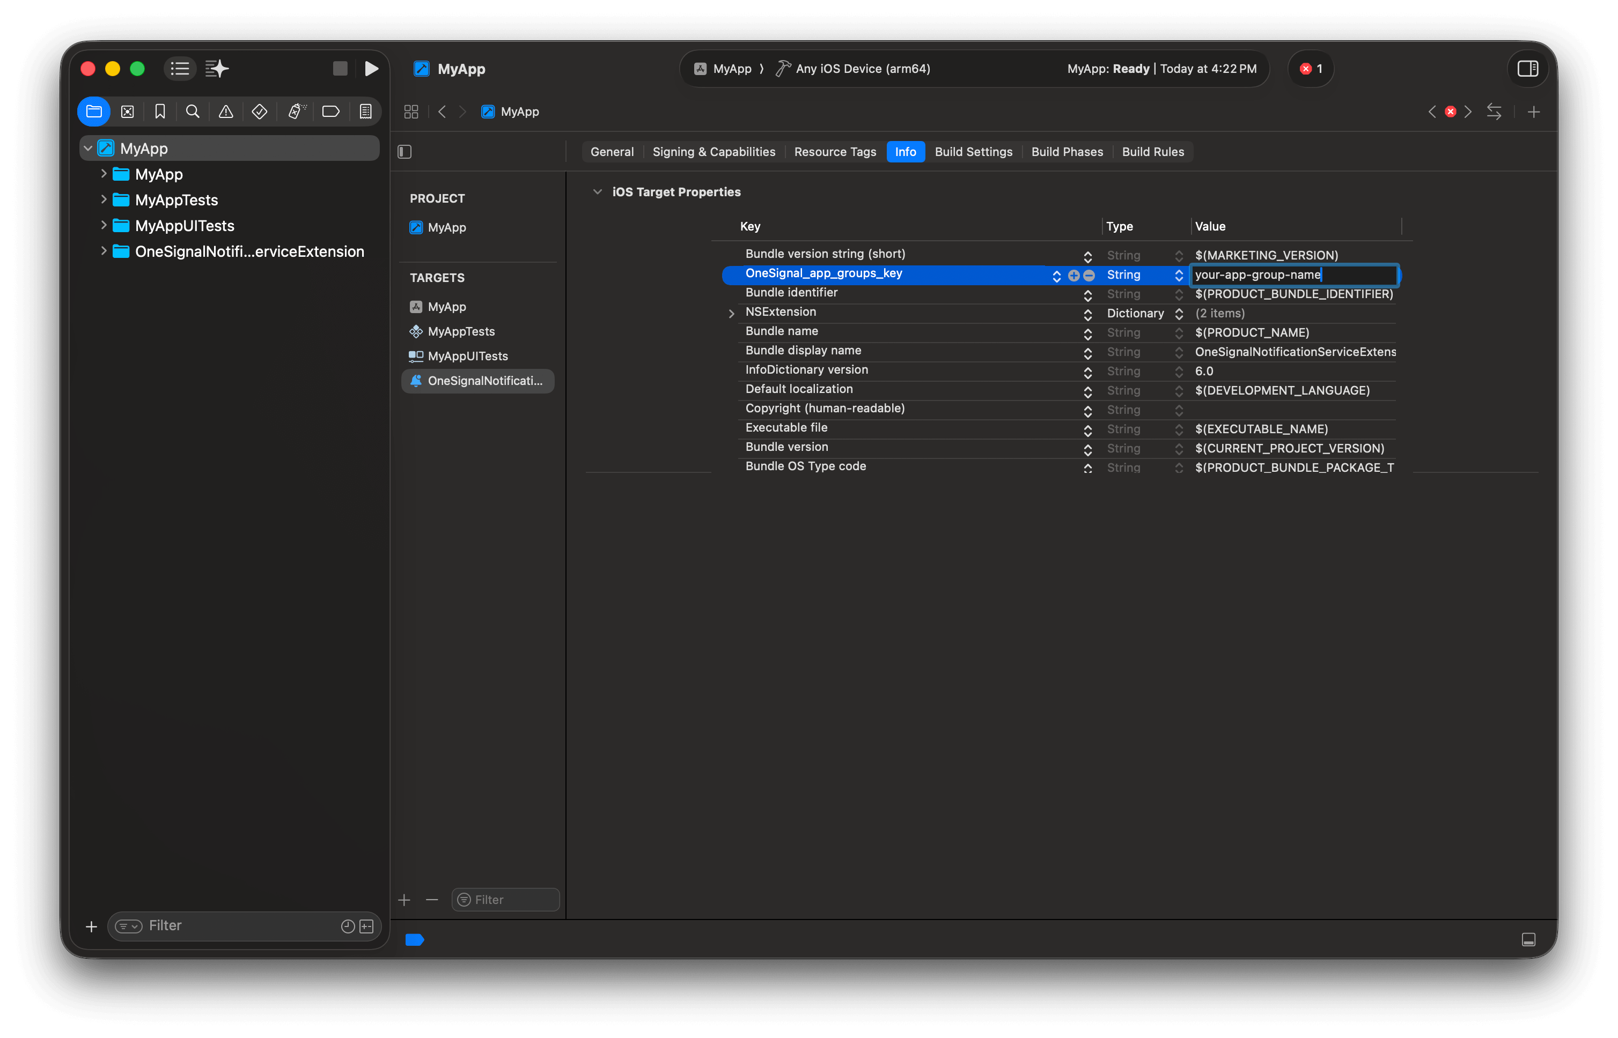Run the app with the Play button
This screenshot has width=1618, height=1038.
pyautogui.click(x=372, y=68)
